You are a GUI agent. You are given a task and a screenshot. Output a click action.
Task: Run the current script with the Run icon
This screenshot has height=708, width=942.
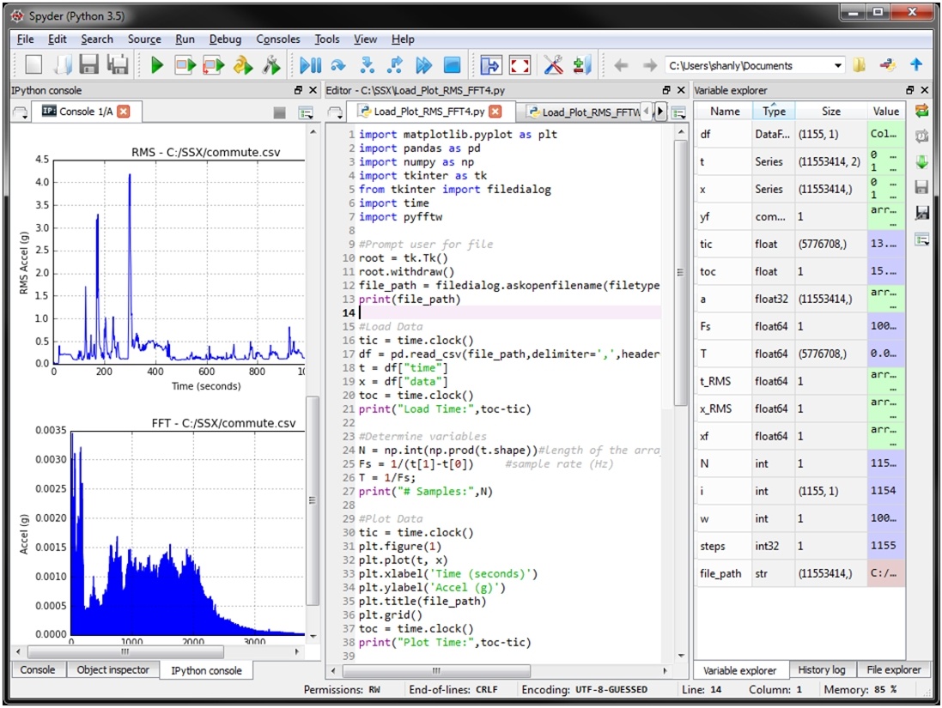(x=157, y=64)
